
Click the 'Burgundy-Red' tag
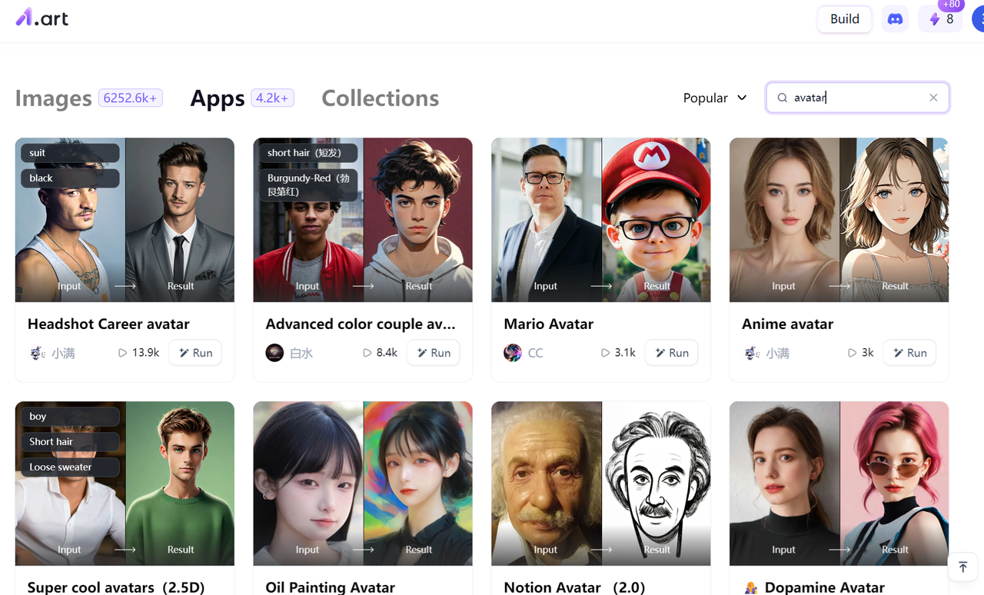(308, 184)
